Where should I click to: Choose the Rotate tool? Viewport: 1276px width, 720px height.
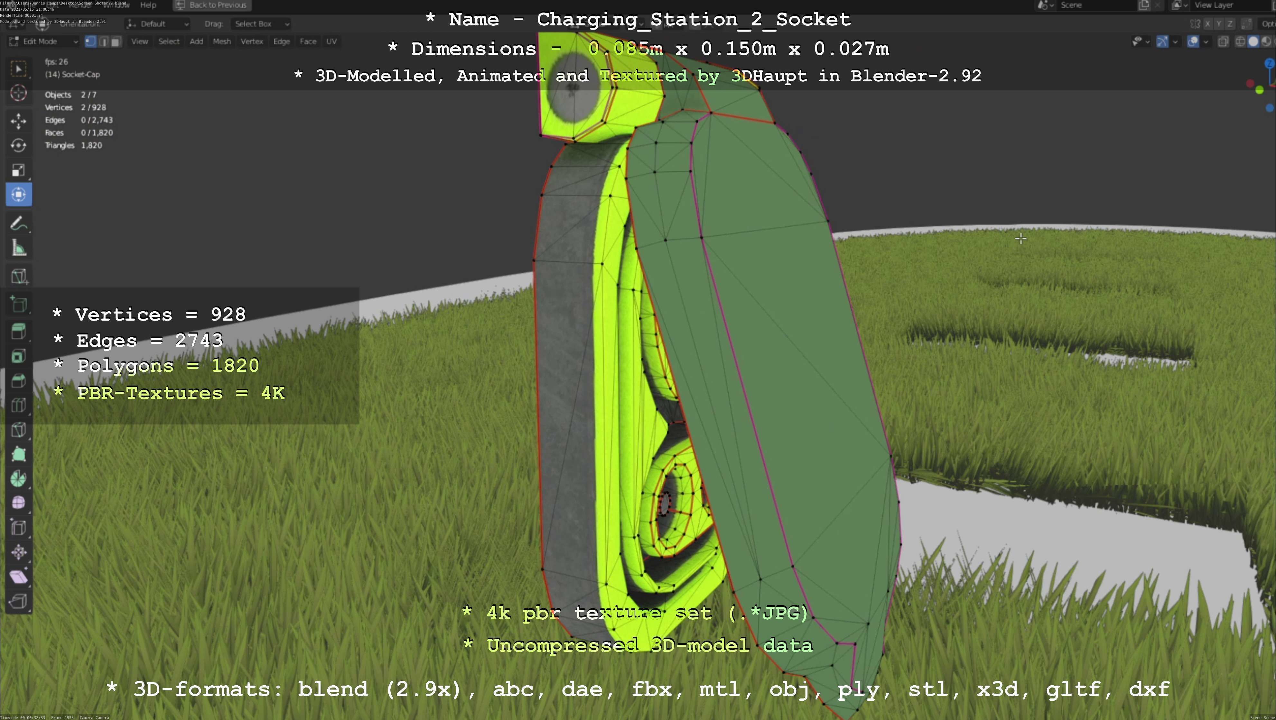pos(18,145)
